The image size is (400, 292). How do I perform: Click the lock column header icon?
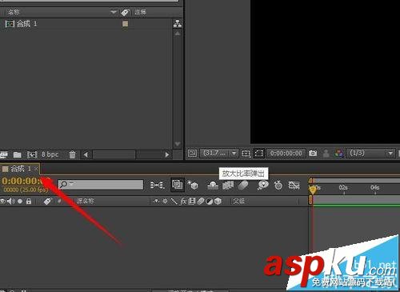[29, 201]
